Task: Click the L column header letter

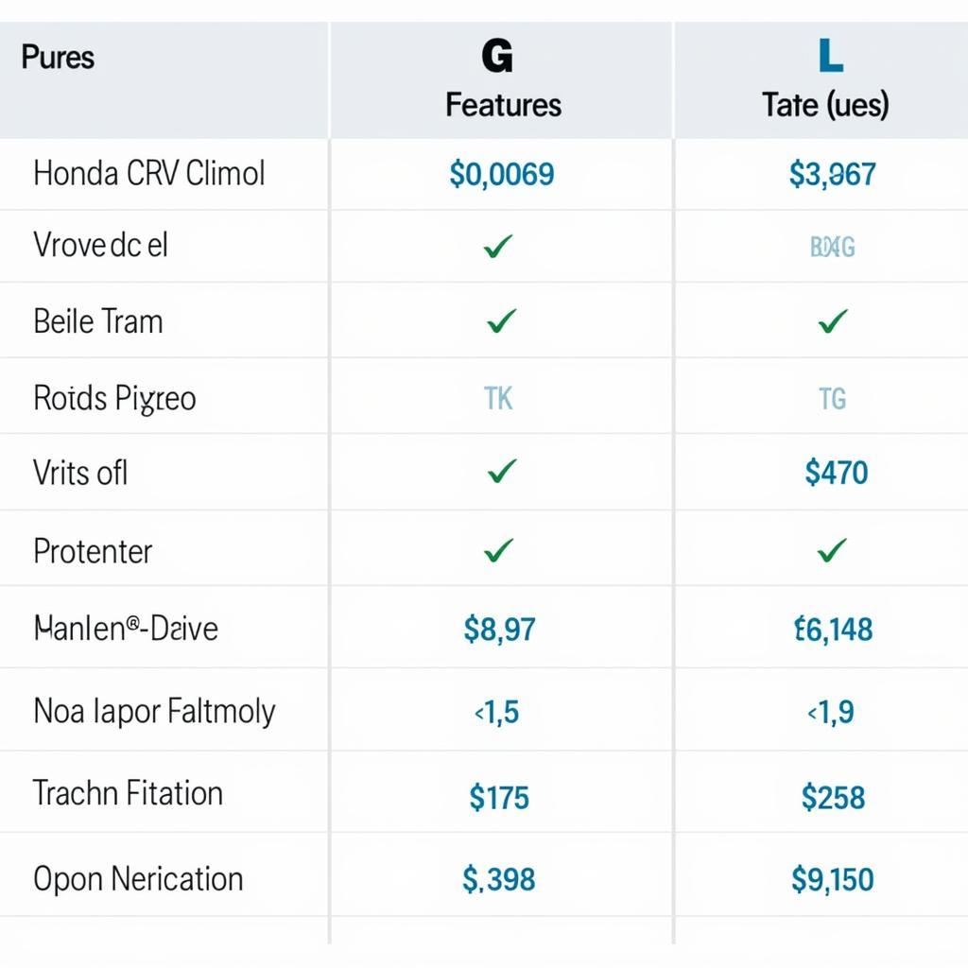Action: (x=829, y=57)
